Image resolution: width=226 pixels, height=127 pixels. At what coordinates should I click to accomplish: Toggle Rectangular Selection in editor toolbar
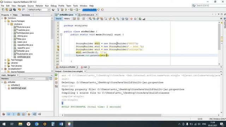[106, 19]
